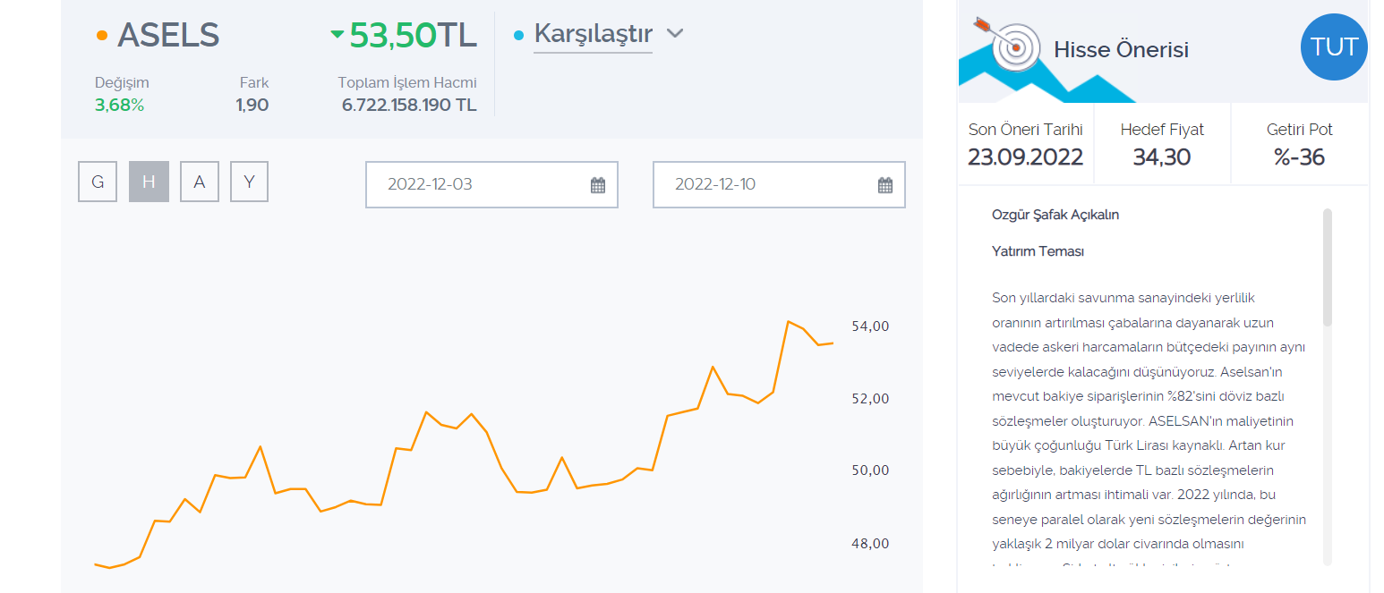Click the price 53,50TL
1384x593 pixels.
(x=413, y=34)
